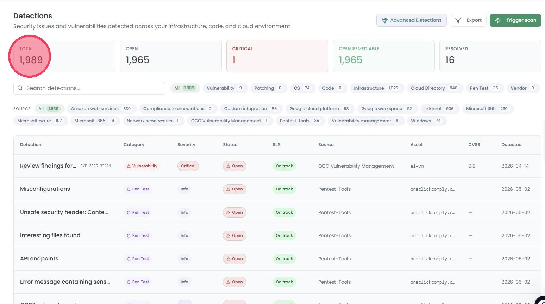Screen dimensions: 545x304
Task: Click the magnifier icon in search box
Action: point(20,88)
